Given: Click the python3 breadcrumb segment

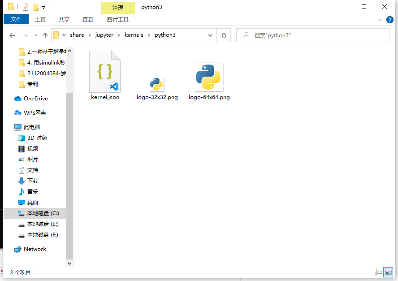Looking at the screenshot, I should pyautogui.click(x=165, y=35).
